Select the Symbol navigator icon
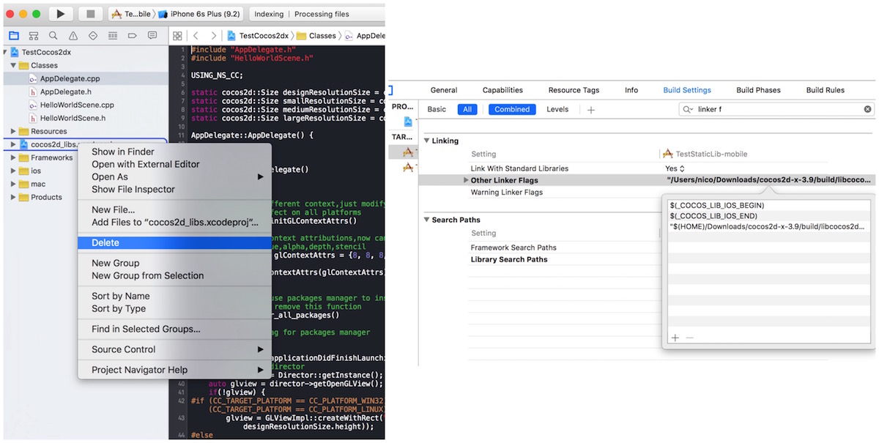This screenshot has width=879, height=443. tap(33, 35)
